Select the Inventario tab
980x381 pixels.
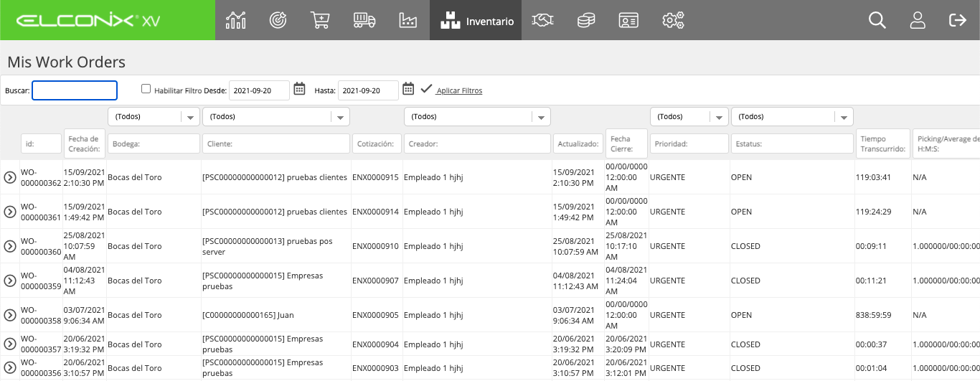click(476, 20)
